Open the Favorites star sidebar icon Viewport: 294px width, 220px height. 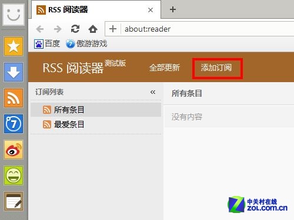(x=14, y=46)
